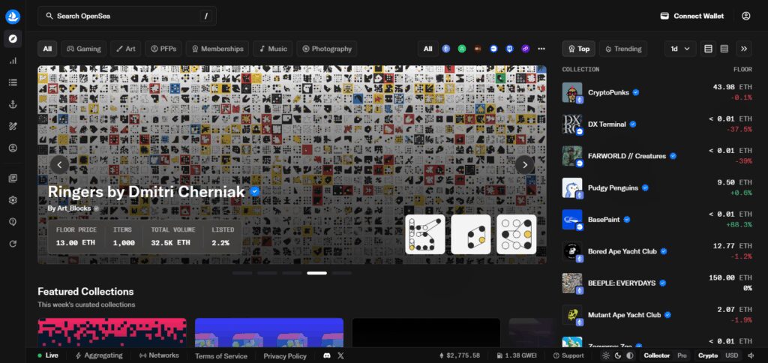Click the Discord icon in footer
The image size is (768, 363).
click(x=327, y=355)
